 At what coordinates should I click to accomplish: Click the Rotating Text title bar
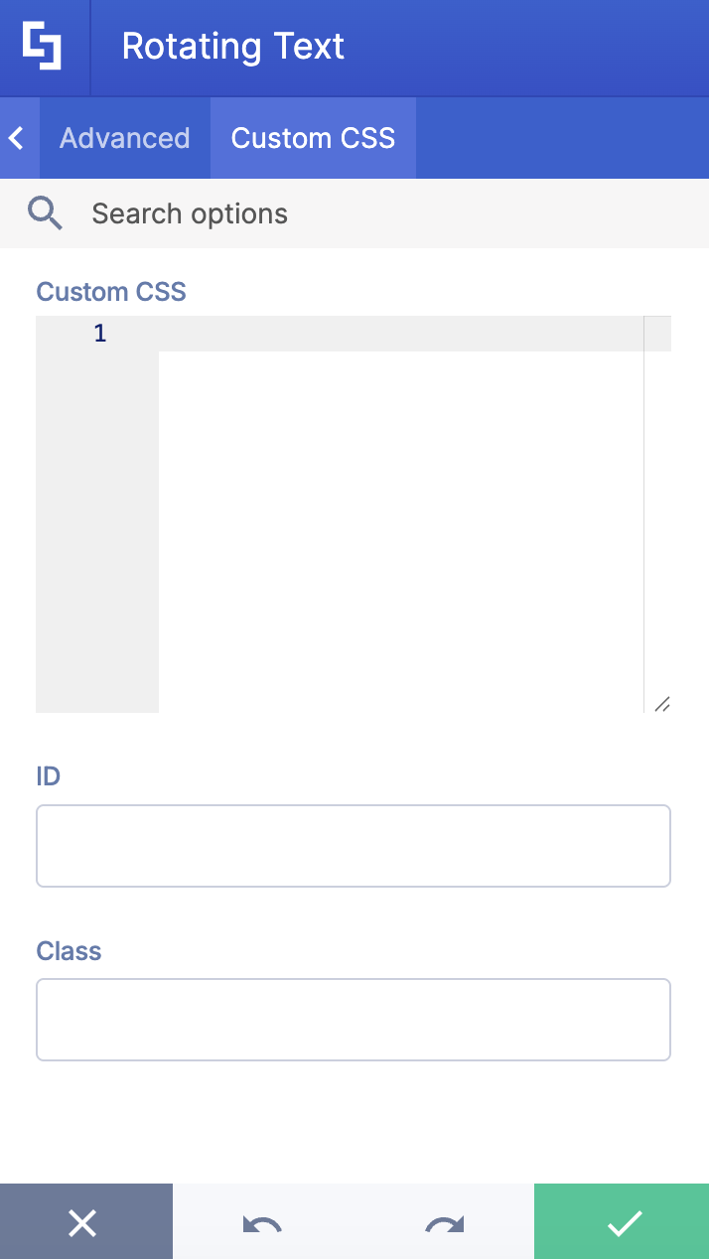tap(232, 46)
